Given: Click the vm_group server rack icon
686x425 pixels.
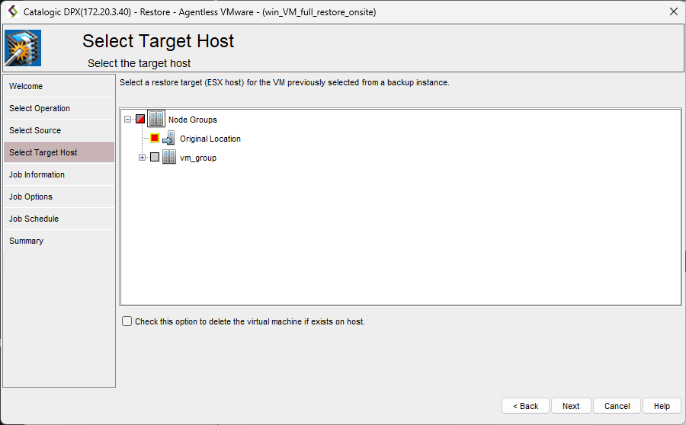Looking at the screenshot, I should 169,158.
